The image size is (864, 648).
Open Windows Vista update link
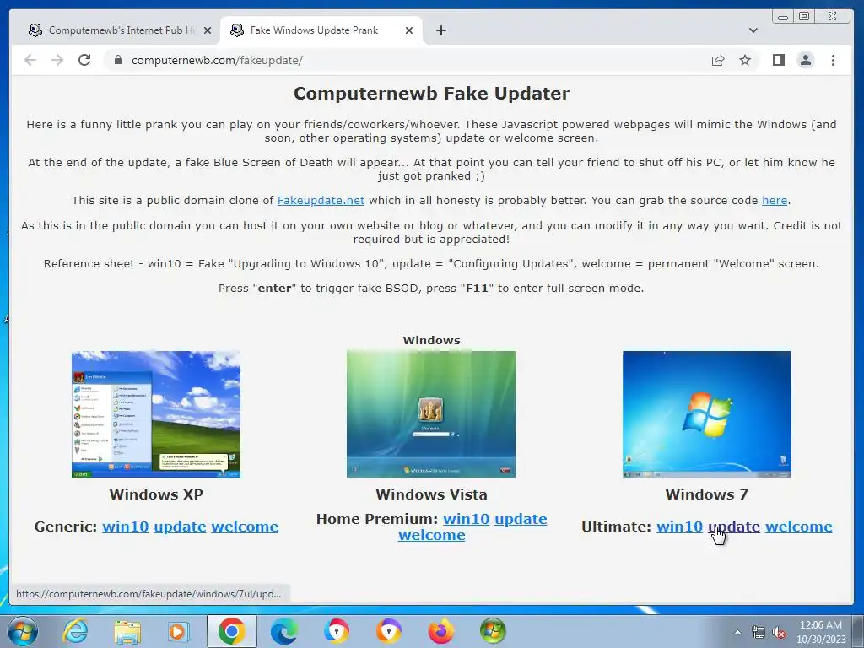[521, 519]
